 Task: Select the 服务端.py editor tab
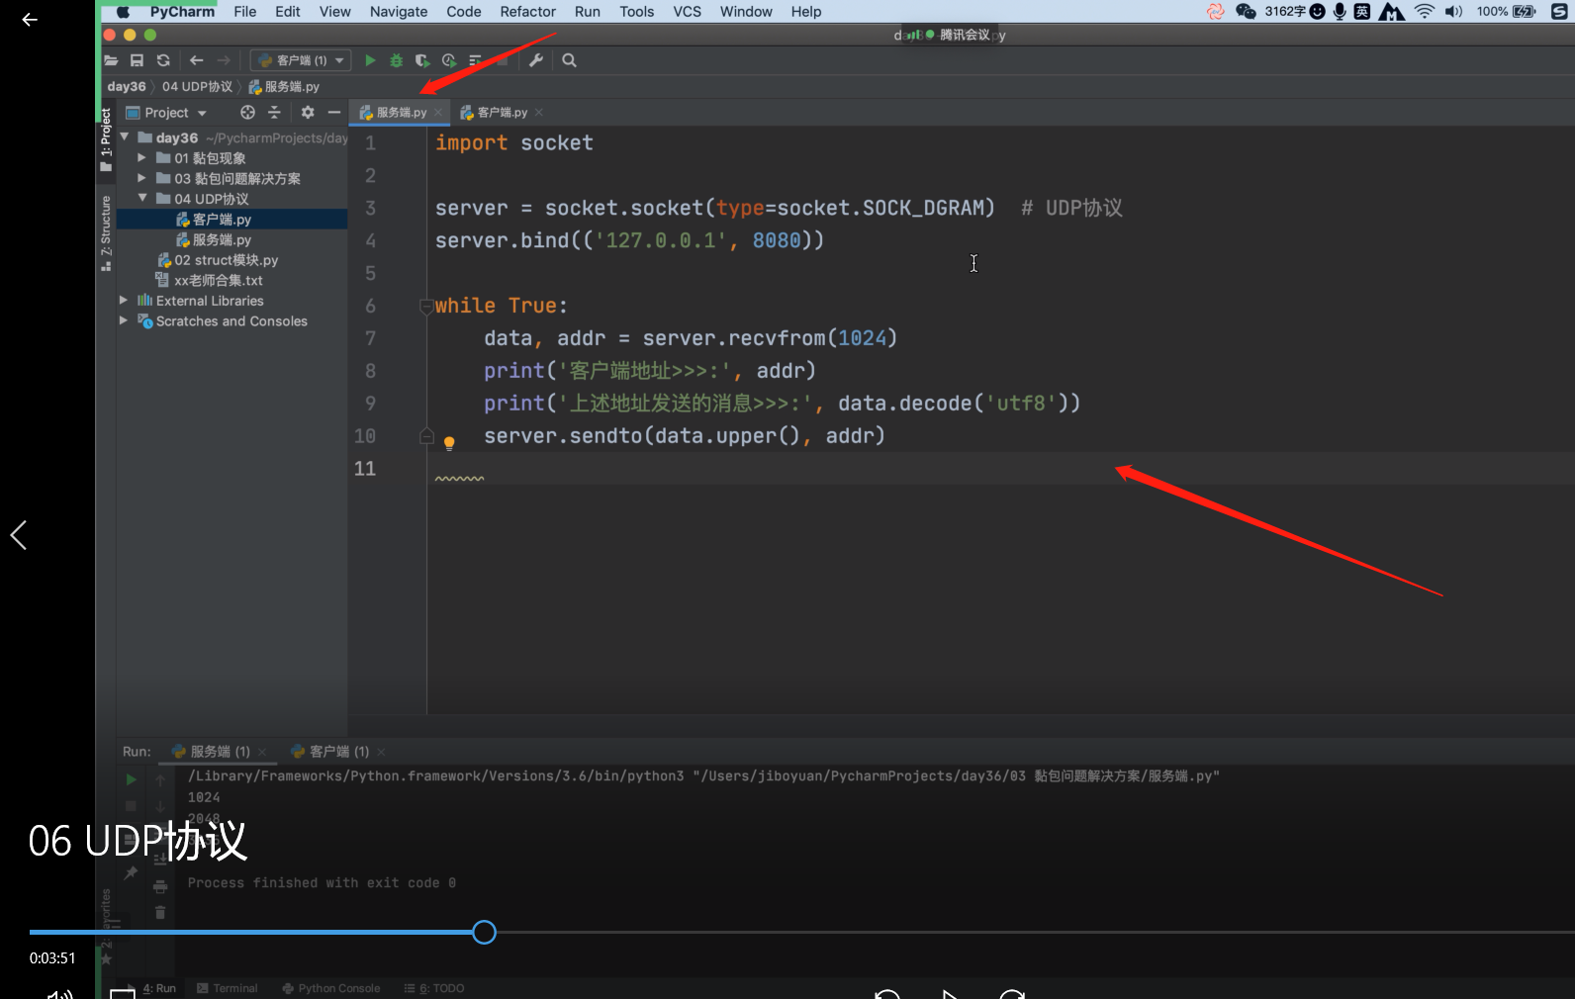[x=401, y=113]
